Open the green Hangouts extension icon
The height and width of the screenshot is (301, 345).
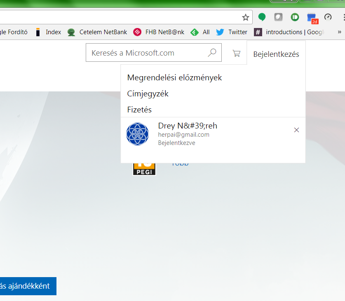(262, 17)
